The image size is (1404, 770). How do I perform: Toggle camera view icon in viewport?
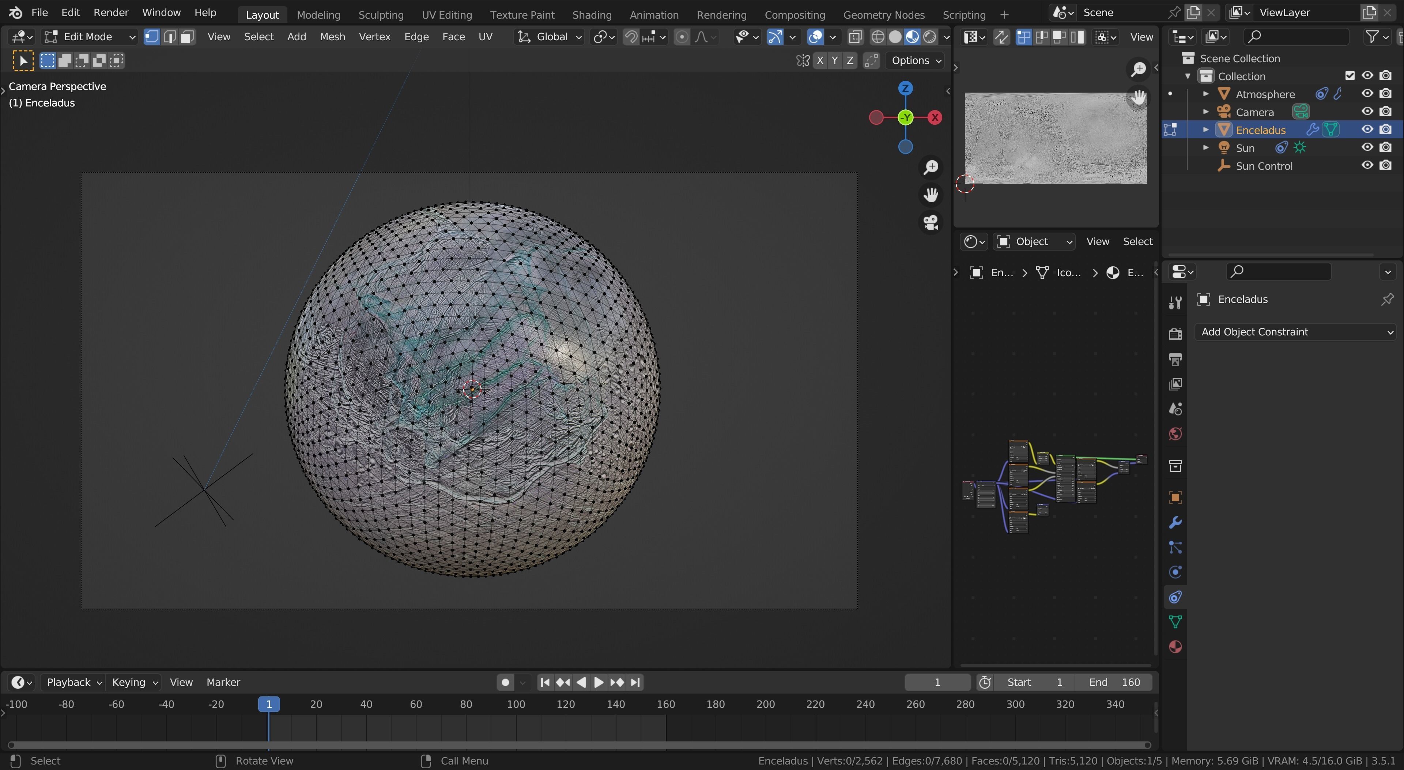coord(931,222)
